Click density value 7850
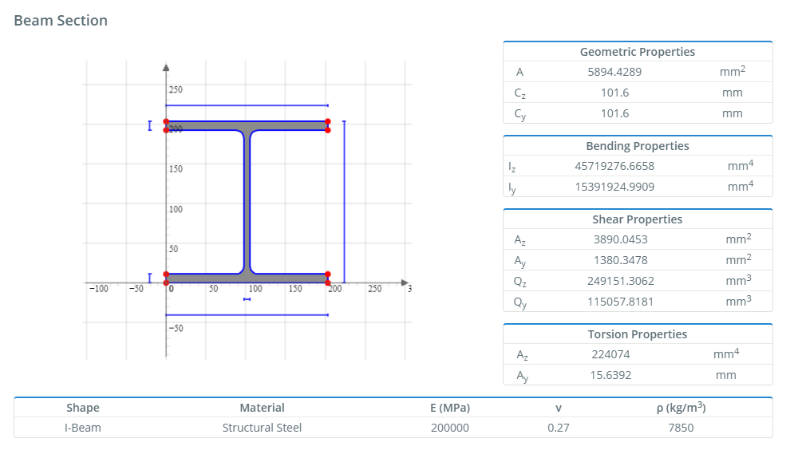 click(x=681, y=428)
